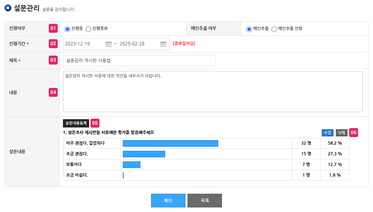The width and height of the screenshot is (373, 212).
Task: Click the 58.2 % percentage cell
Action: (335, 143)
